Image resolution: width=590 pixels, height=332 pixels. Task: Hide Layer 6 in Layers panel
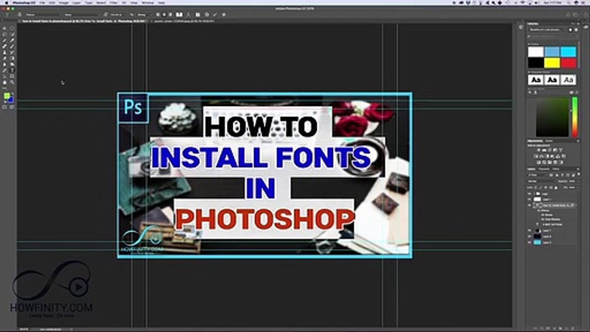530,236
